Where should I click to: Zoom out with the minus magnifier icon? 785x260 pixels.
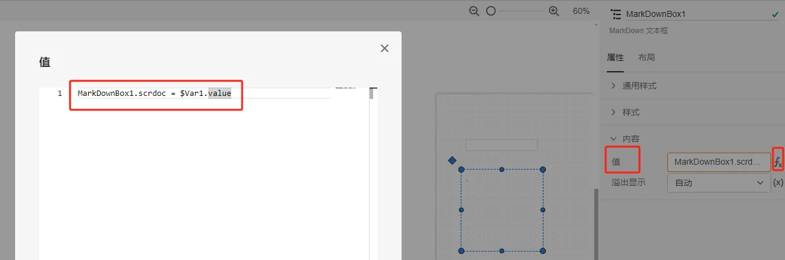(x=474, y=11)
